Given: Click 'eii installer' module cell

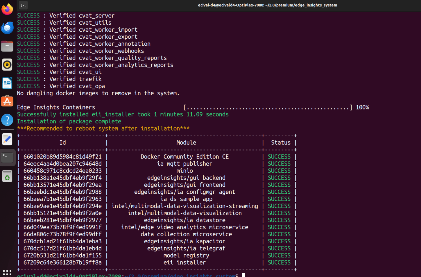Looking at the screenshot, I should tap(184, 262).
